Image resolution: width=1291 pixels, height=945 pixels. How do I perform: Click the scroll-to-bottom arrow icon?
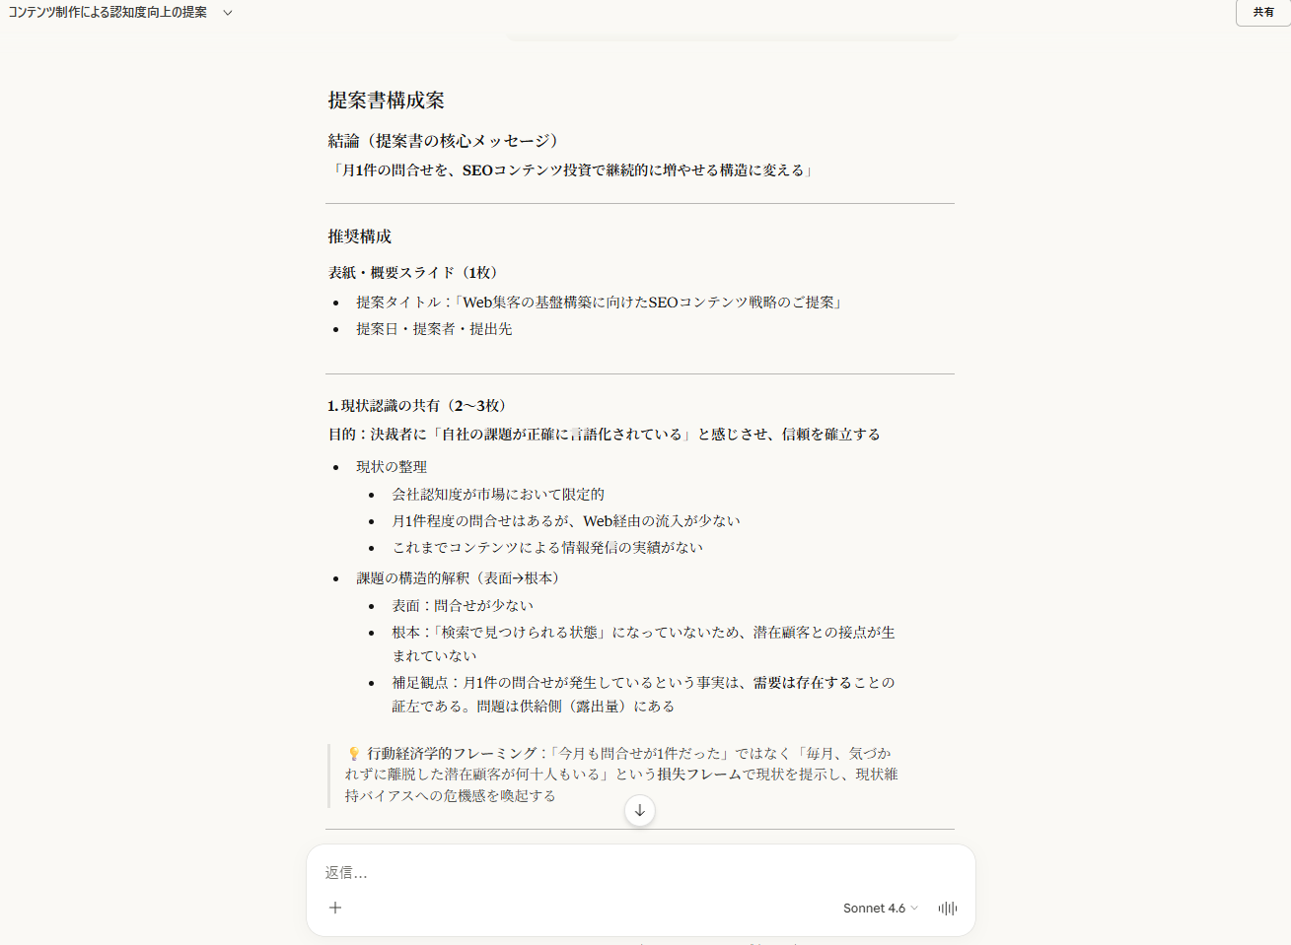(x=639, y=810)
